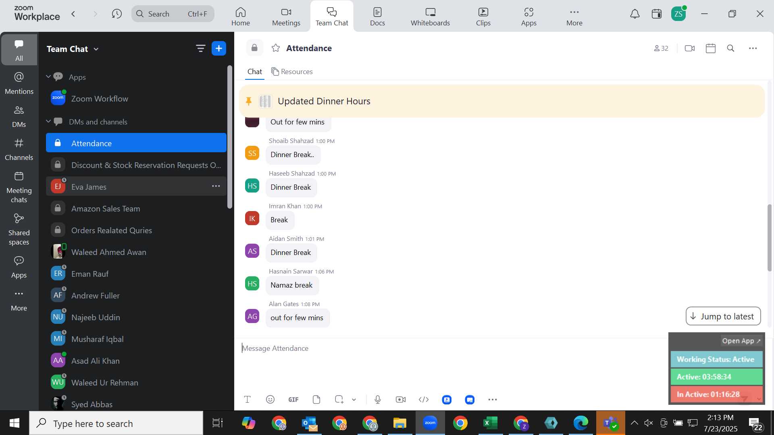Collapse the Apps section
The height and width of the screenshot is (435, 774).
tap(48, 77)
